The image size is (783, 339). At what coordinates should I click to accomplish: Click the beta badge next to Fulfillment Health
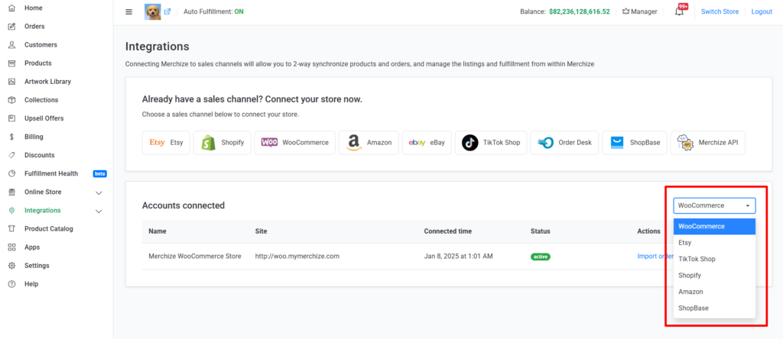pyautogui.click(x=100, y=174)
